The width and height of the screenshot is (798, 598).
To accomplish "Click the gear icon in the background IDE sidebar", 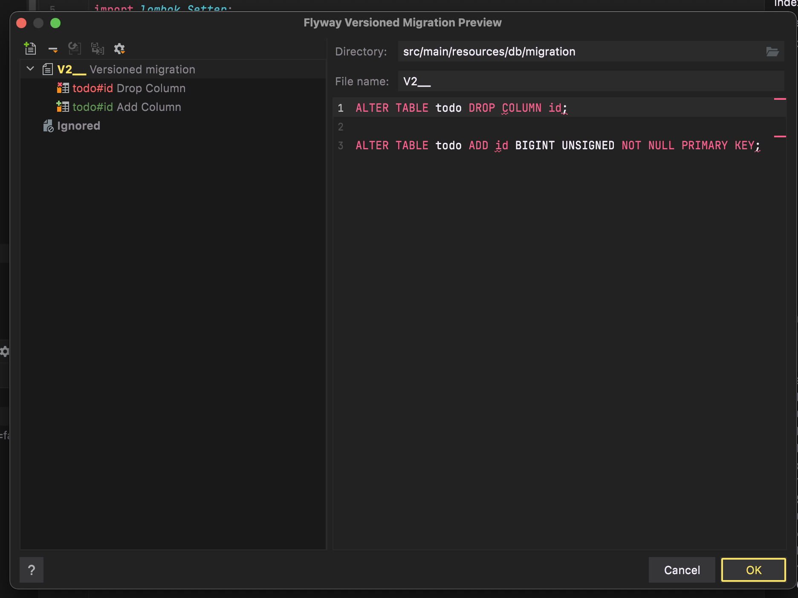I will (x=4, y=351).
